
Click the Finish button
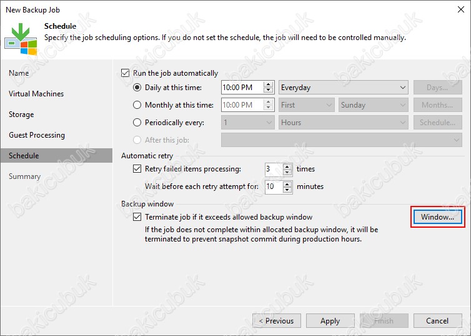(x=384, y=320)
